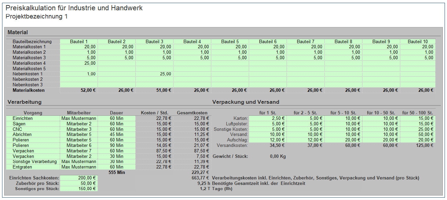Click the Verpackung und Versand section header
Image resolution: width=447 pixels, height=200 pixels.
pos(246,102)
